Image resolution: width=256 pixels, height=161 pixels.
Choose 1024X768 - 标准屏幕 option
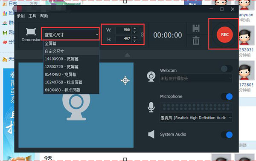click(71, 82)
